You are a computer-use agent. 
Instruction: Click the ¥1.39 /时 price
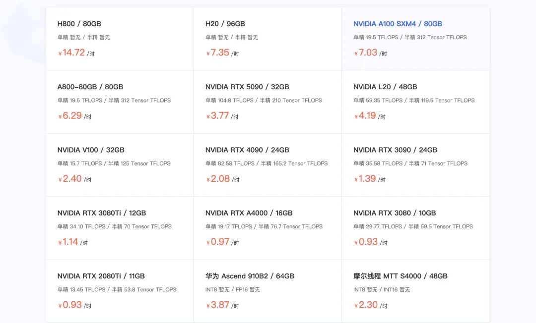(370, 179)
